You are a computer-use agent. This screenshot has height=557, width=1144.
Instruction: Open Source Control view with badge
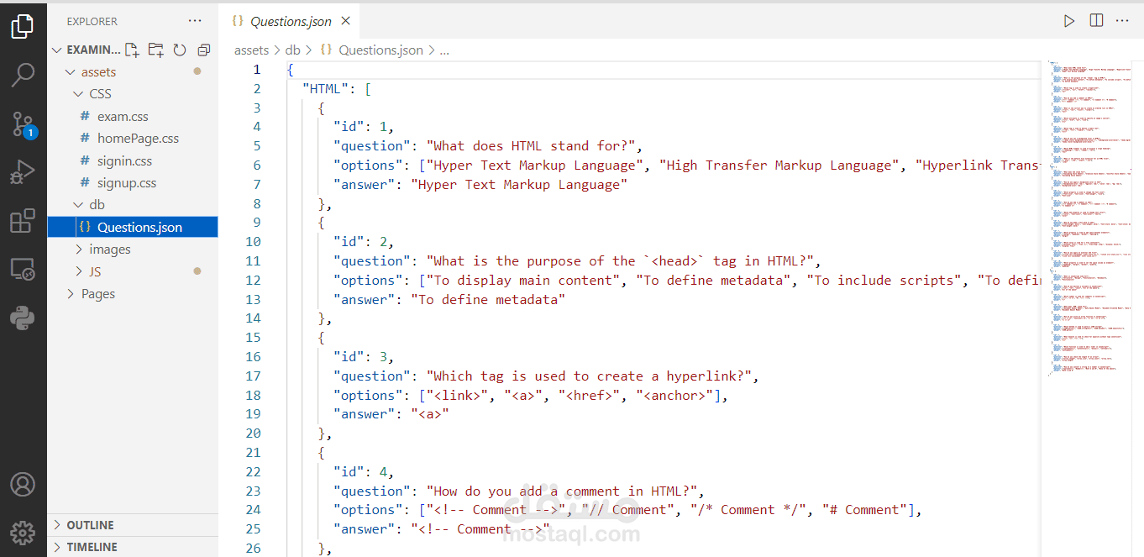pyautogui.click(x=23, y=124)
